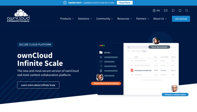The image size is (197, 112).
Task: Click the red PDF file icon
Action: (x=132, y=70)
